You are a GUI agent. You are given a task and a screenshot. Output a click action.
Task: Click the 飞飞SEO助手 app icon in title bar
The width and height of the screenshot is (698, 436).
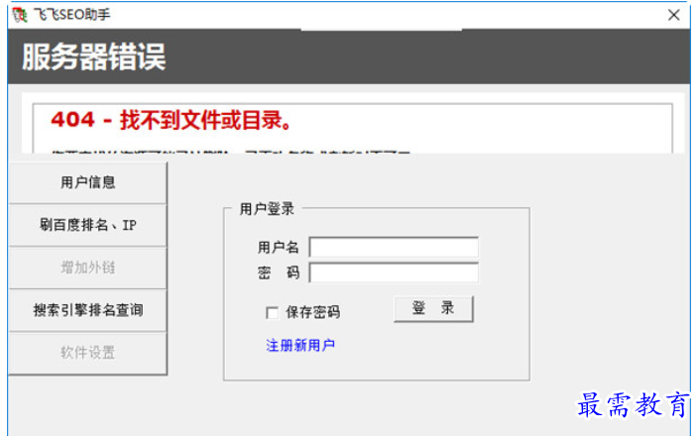tap(20, 15)
